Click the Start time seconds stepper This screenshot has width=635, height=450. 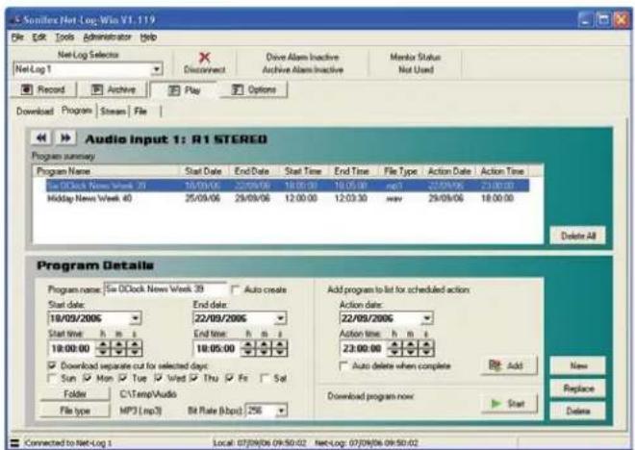coord(135,348)
